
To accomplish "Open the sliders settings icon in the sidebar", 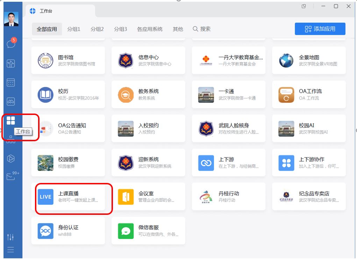I will (10, 237).
